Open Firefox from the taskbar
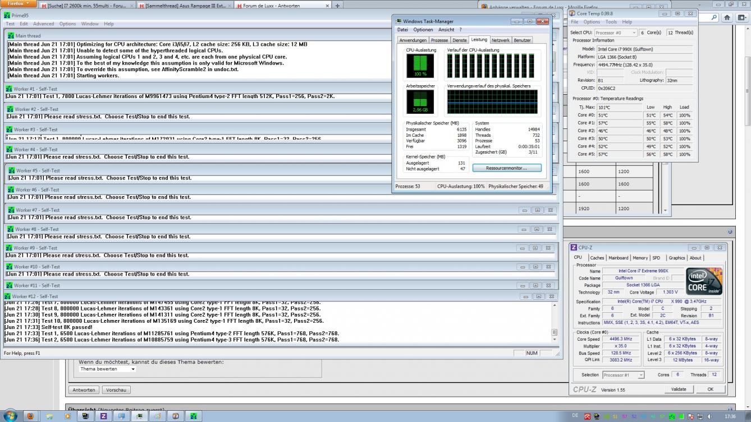This screenshot has width=751, height=422. tap(30, 416)
